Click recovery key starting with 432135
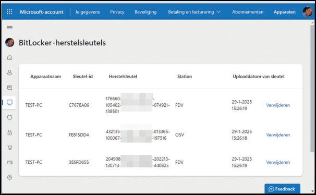This screenshot has width=316, height=195. 138,135
